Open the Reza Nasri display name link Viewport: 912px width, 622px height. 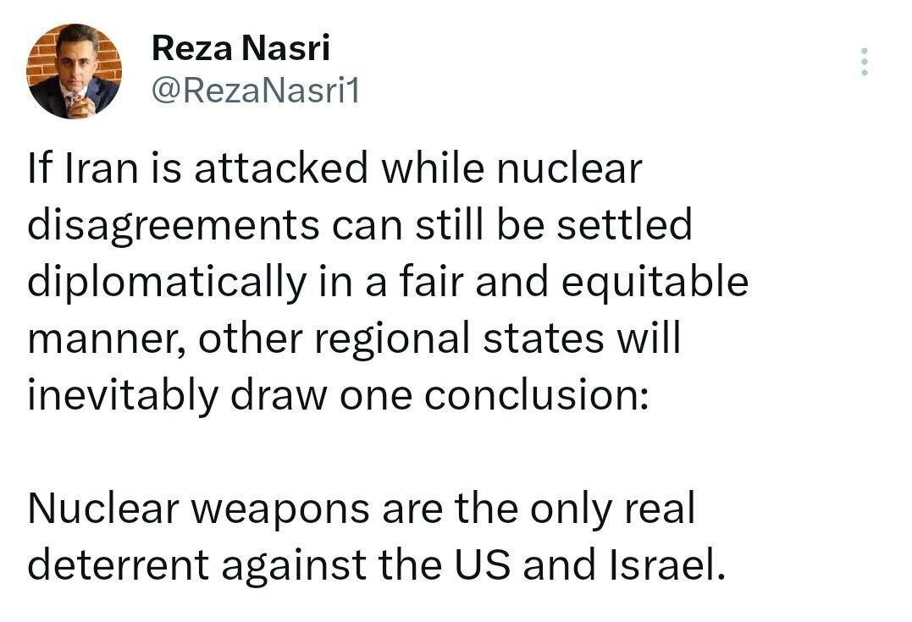(x=240, y=49)
